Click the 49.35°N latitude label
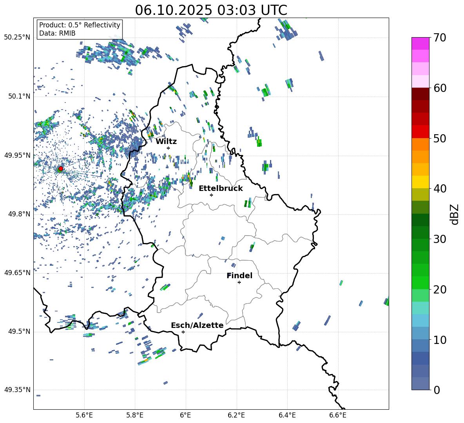464x423 pixels. [17, 390]
